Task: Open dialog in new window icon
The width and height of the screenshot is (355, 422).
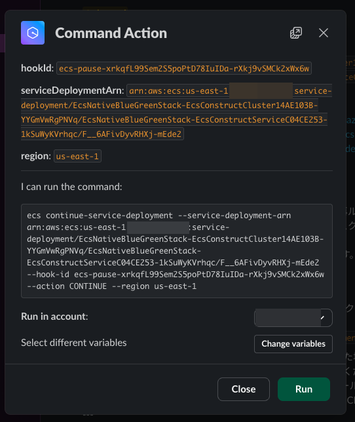Action: point(296,33)
